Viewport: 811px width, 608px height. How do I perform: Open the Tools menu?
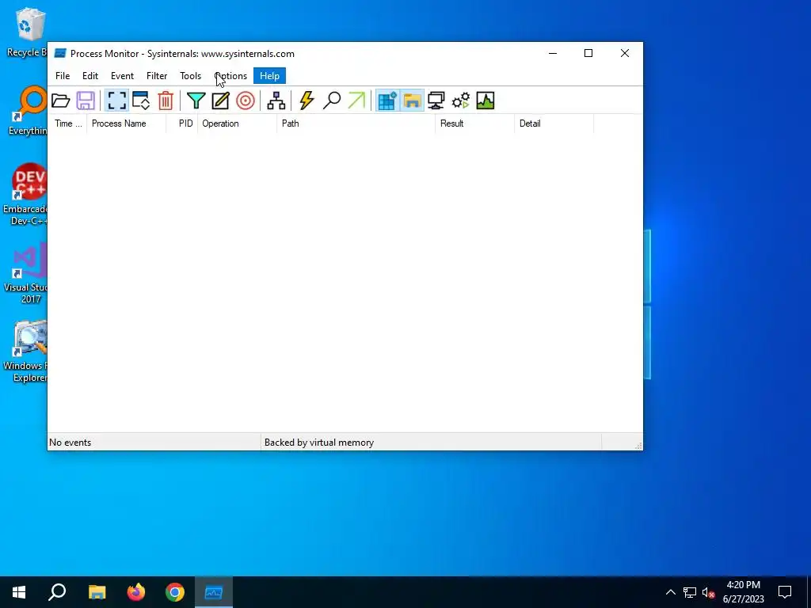190,76
